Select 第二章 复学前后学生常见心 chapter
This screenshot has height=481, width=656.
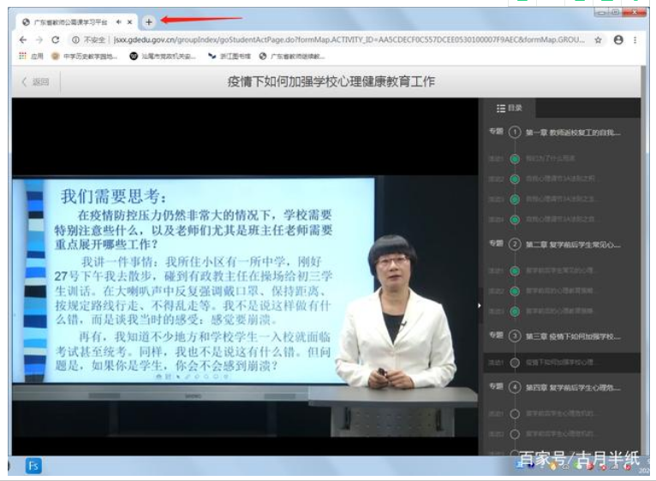573,245
